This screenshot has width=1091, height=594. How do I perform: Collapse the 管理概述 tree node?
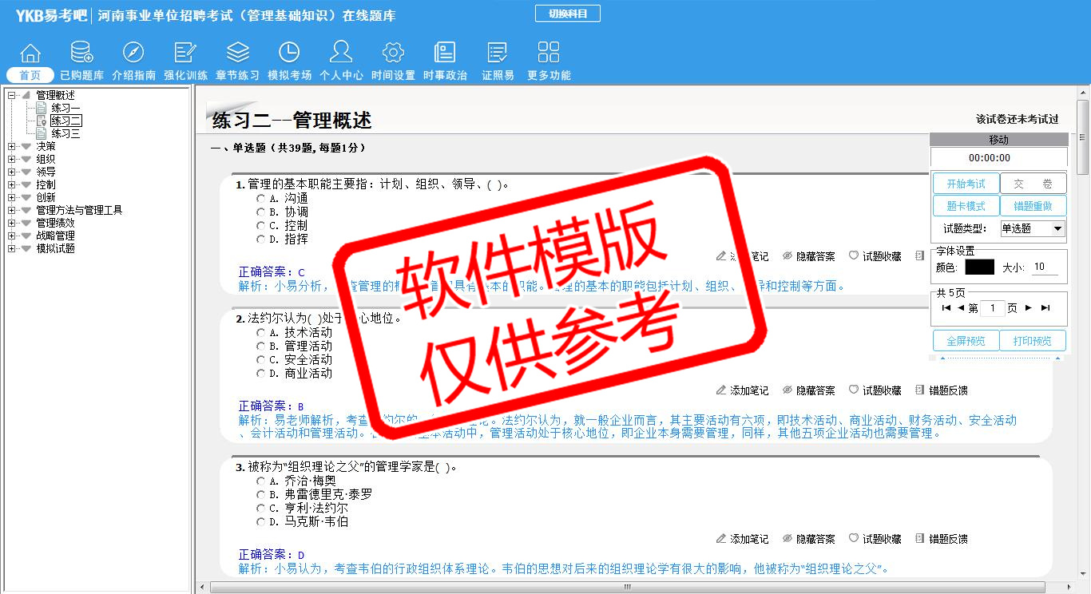[x=12, y=96]
